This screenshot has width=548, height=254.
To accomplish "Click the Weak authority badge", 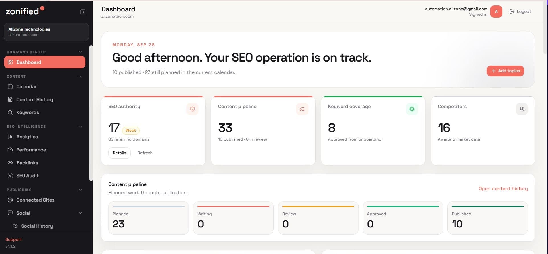I will pos(131,131).
